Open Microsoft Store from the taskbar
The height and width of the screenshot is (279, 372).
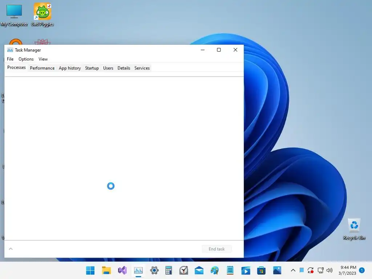(x=261, y=270)
